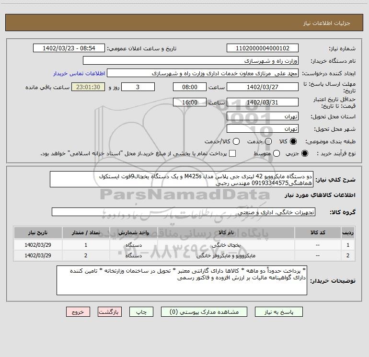
Task: Click the announcement date field 1402/03/23 - 08:54
Action: pos(69,48)
